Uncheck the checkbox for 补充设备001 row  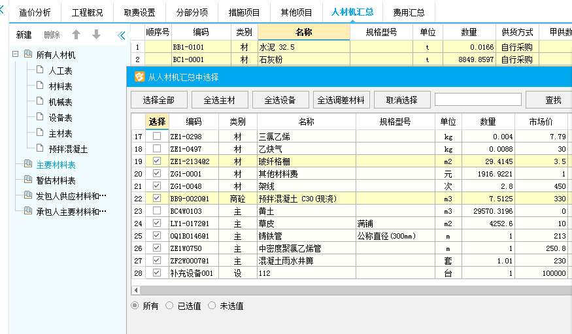coord(157,273)
